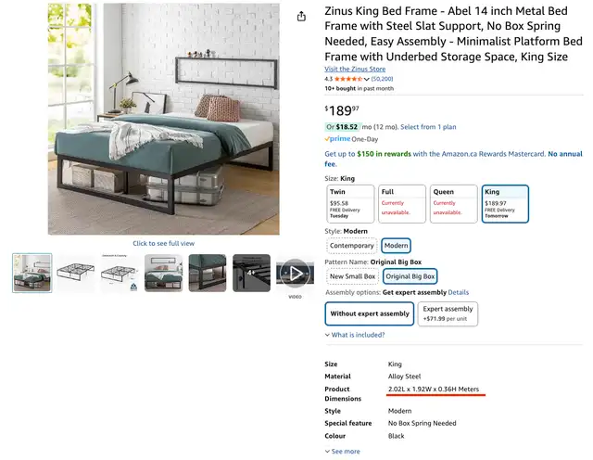
Task: Choose Expert assembly add-on option
Action: (448, 313)
